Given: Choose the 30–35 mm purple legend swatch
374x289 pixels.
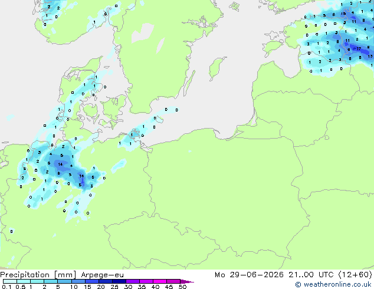Looking at the screenshot, I should (x=133, y=281).
